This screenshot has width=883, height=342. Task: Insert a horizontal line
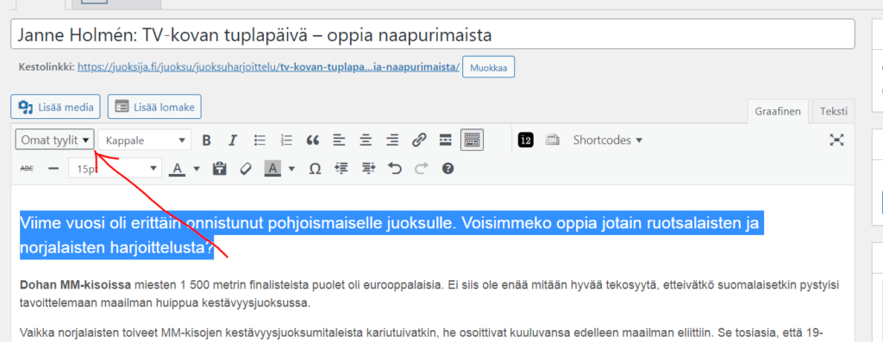tap(53, 168)
